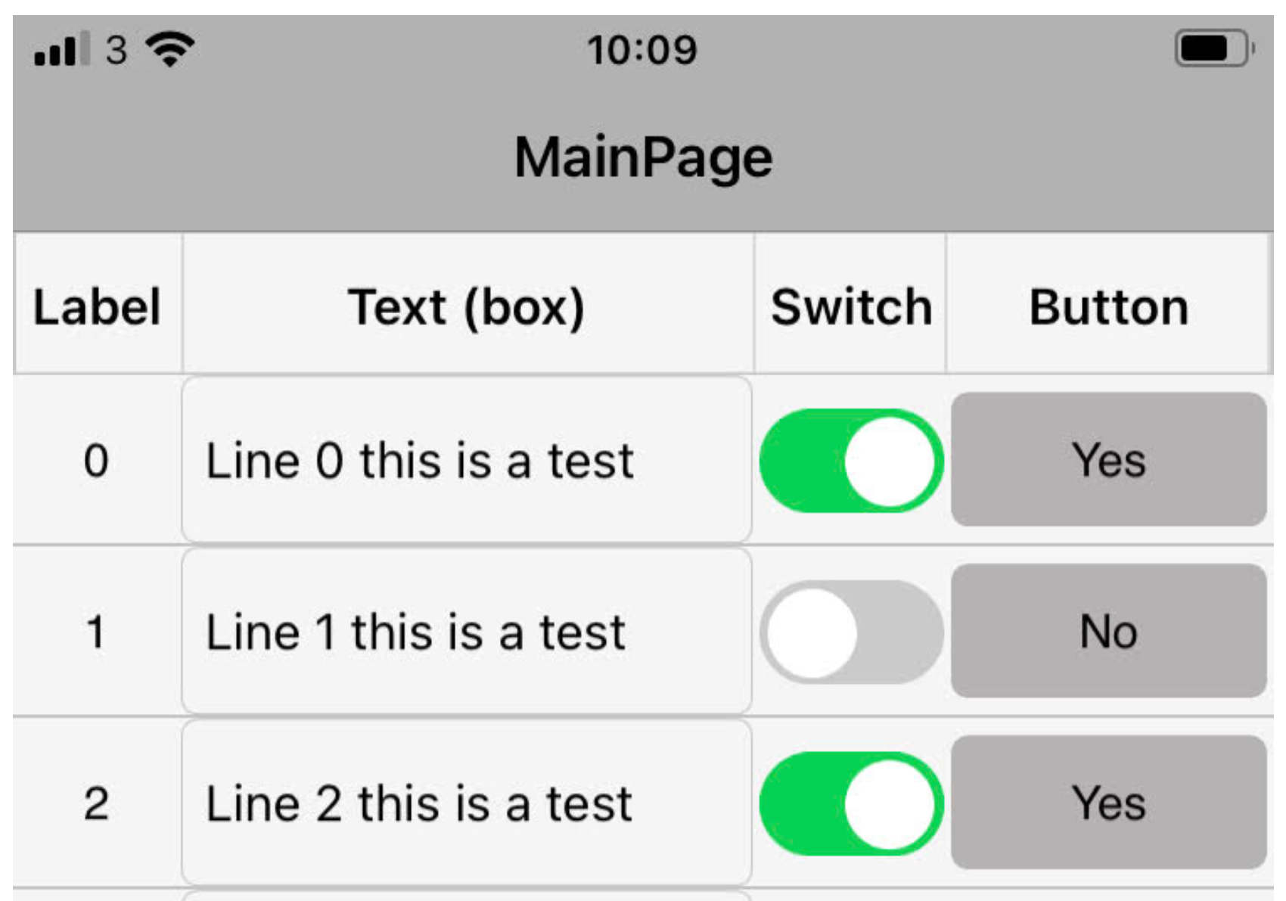Click the Button column header
1286x901 pixels.
1108,306
